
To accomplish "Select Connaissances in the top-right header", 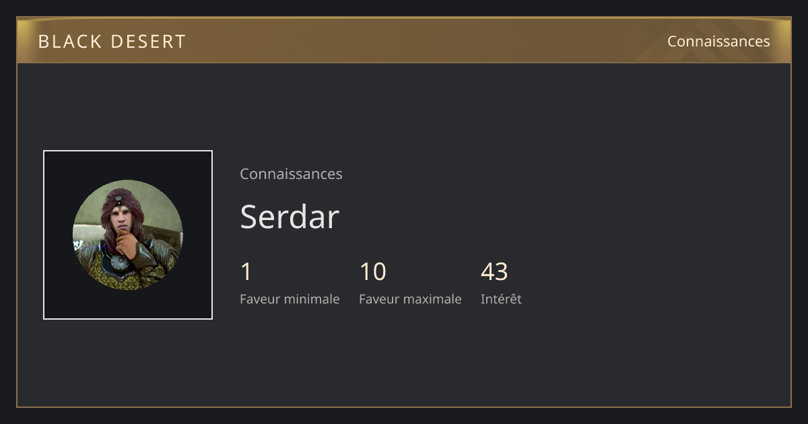I will [718, 41].
